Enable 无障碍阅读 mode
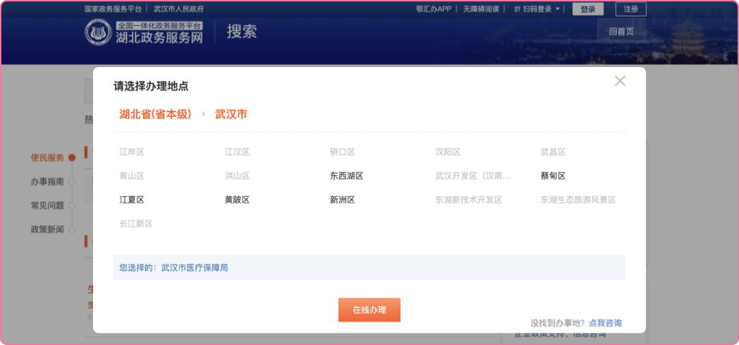Viewport: 739px width, 345px height. [480, 10]
